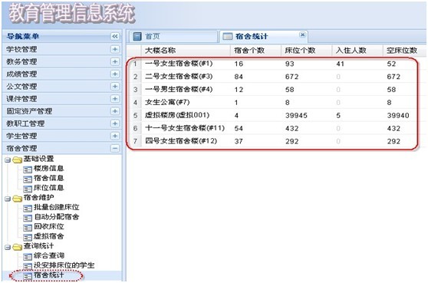Open the 学生管理 menu header
This screenshot has height=283, width=428.
pos(61,136)
